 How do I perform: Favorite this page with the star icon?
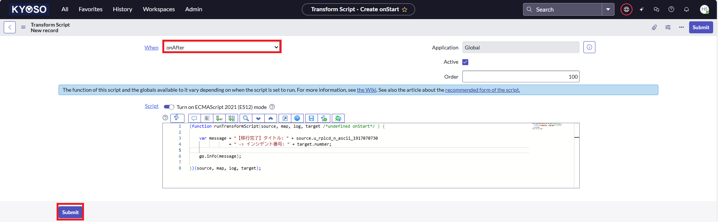pyautogui.click(x=405, y=10)
